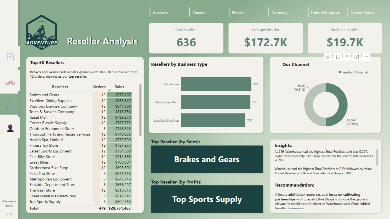Click the Total Resellers 636 card

(x=186, y=38)
